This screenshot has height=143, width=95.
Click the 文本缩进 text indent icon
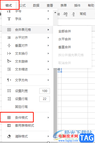[9, 69]
